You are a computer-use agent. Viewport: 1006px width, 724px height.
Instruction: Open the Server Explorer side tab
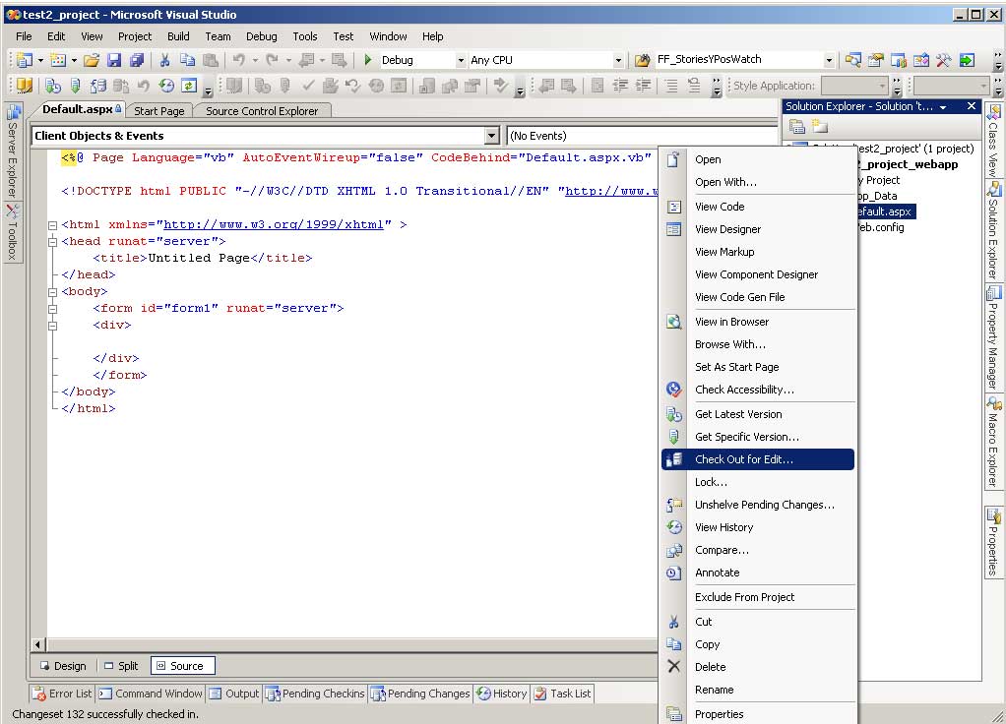tap(13, 151)
